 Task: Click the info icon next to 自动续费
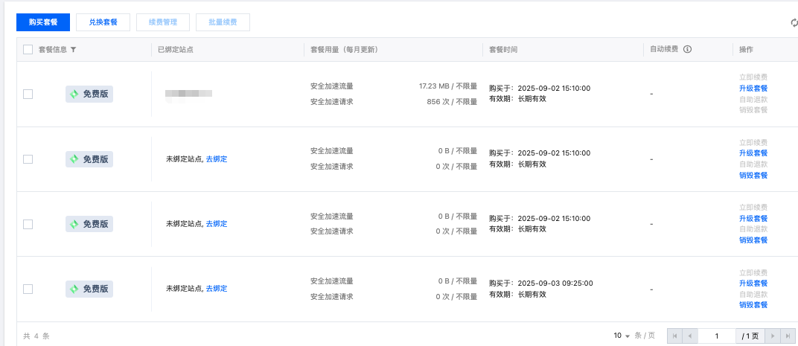pyautogui.click(x=687, y=50)
